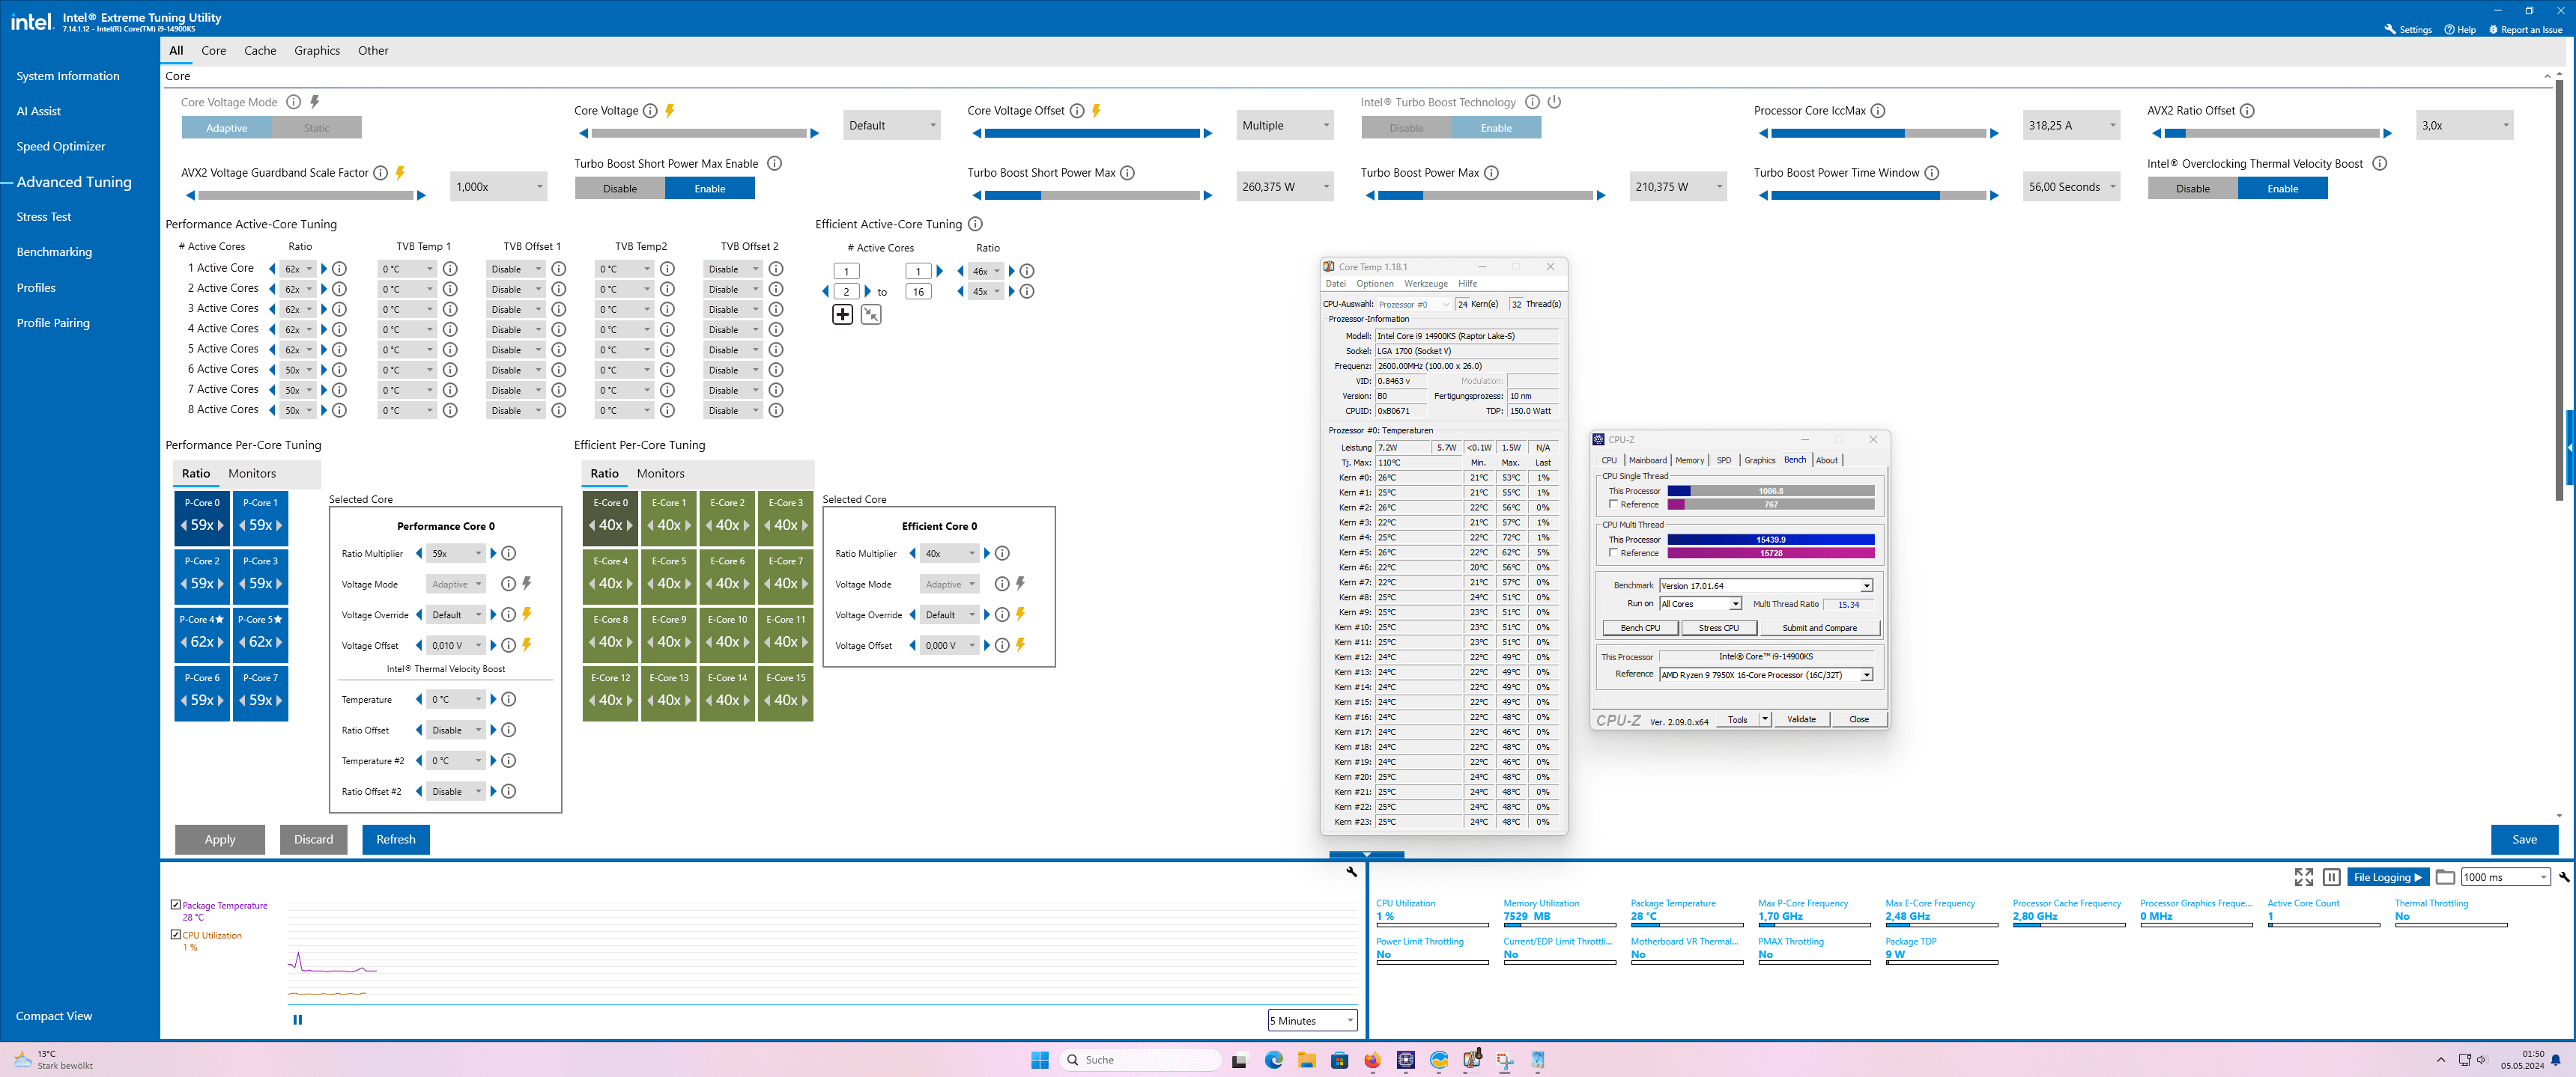2576x1077 pixels.
Task: Disable Turbo Boost Short Power Max
Action: click(x=620, y=189)
